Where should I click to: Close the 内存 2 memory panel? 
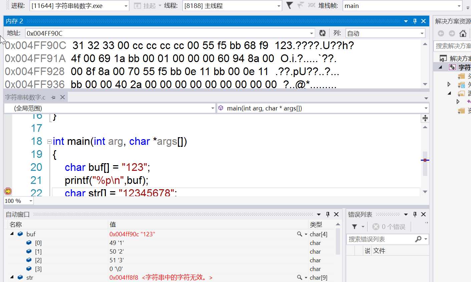point(424,21)
